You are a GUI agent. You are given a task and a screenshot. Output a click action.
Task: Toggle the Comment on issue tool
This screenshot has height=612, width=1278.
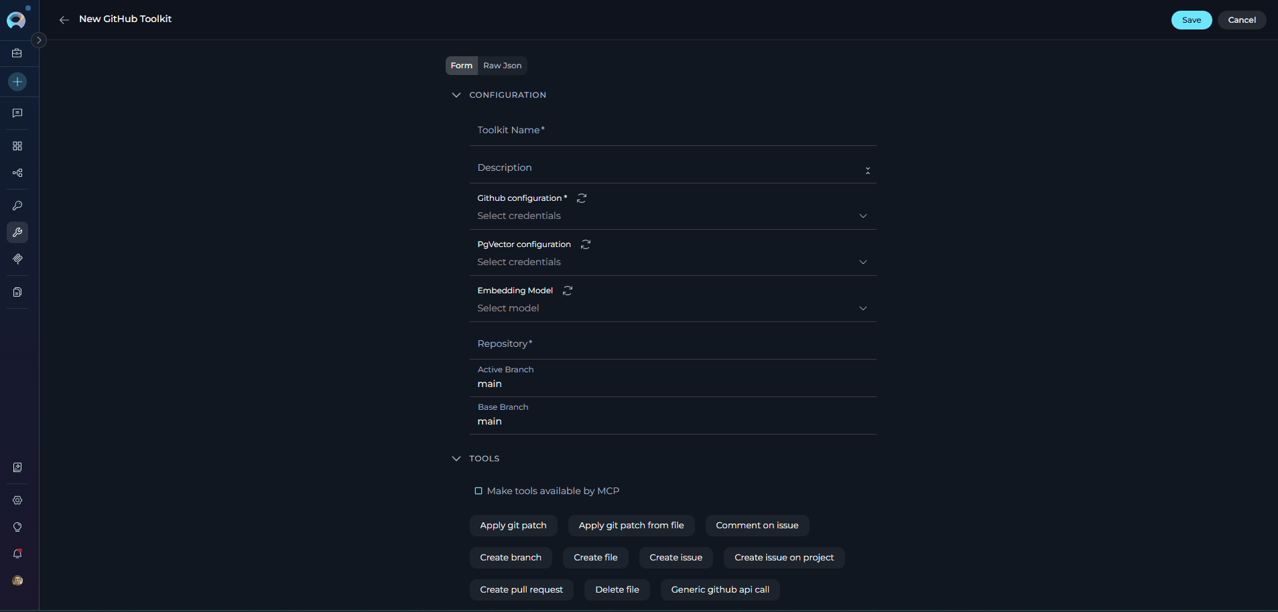tap(757, 526)
